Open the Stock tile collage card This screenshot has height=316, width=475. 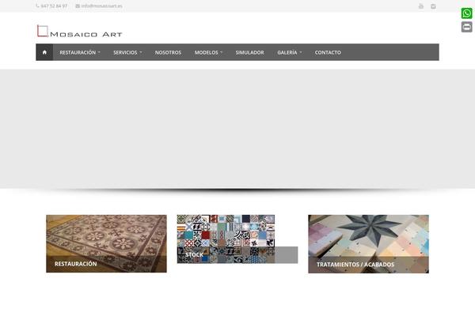click(x=237, y=239)
